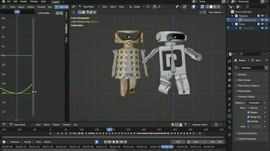Toggle viewport overlays icon

(193, 7)
